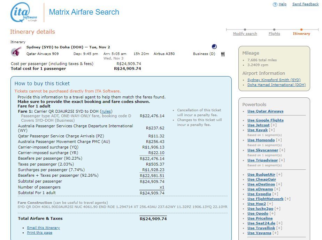Click the ITA Software logo
The width and height of the screenshot is (322, 240).
[24, 12]
